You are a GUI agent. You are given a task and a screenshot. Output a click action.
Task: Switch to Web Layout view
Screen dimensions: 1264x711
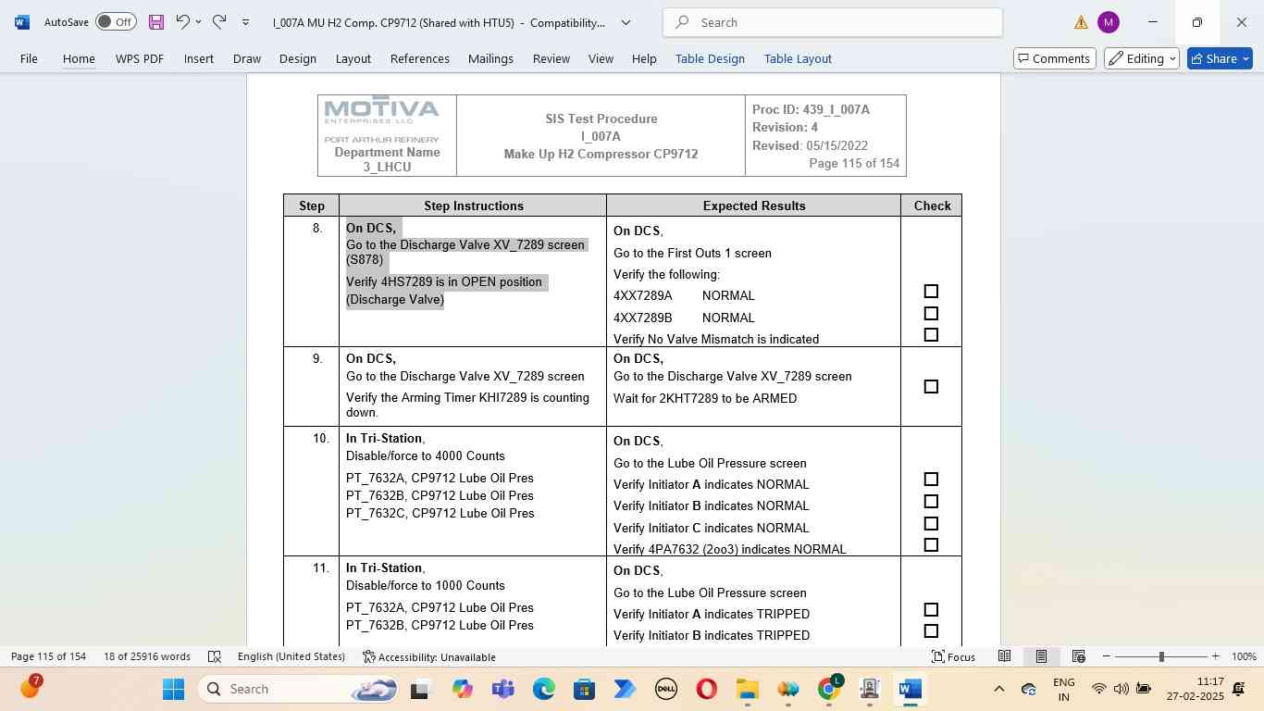coord(1078,656)
